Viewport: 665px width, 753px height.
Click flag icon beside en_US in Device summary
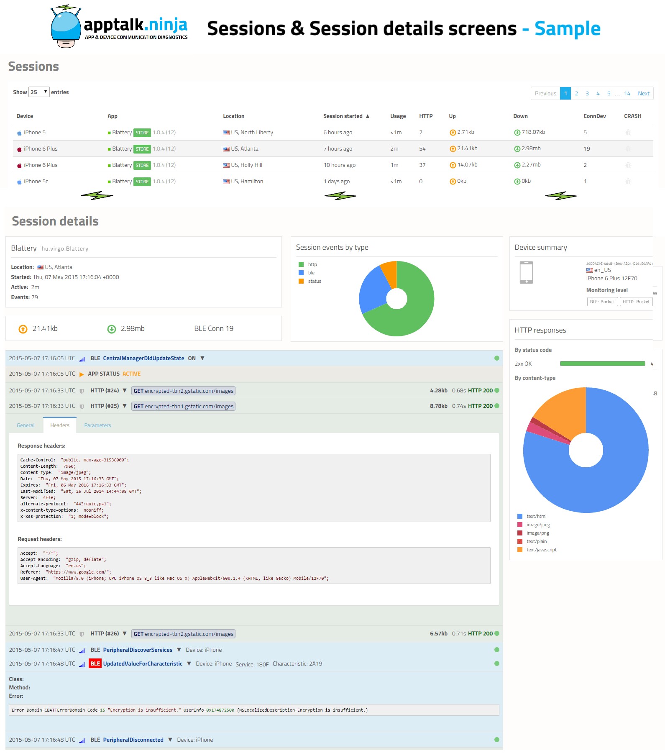[590, 270]
